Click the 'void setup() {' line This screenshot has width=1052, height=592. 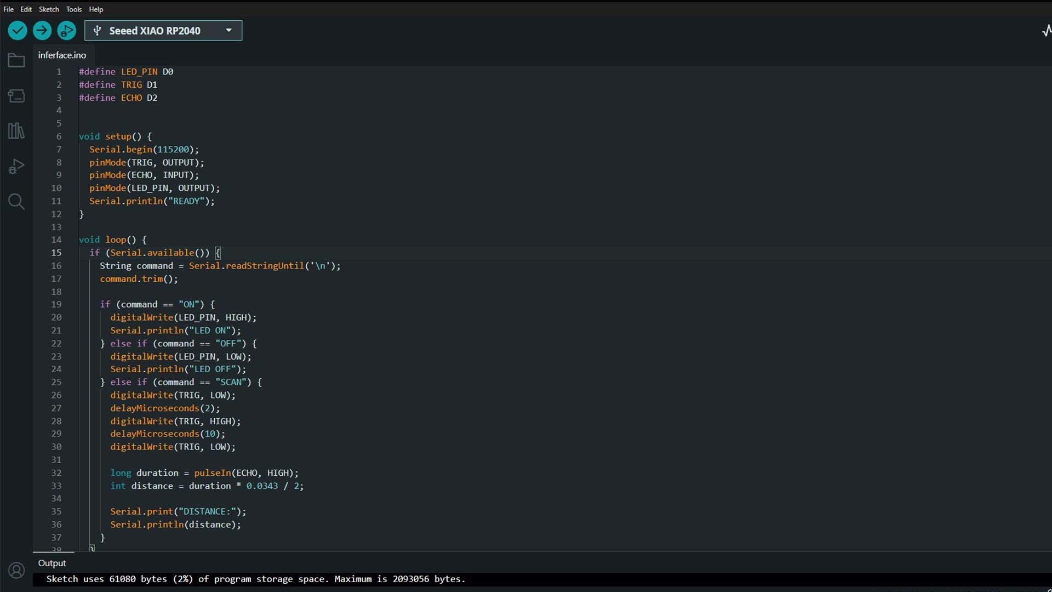tap(116, 136)
